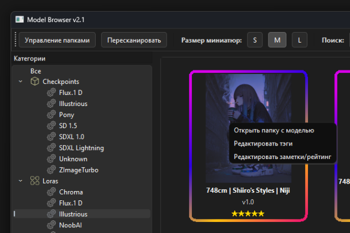Collapse the Checkpoints tree node
The width and height of the screenshot is (350, 233).
[x=20, y=82]
